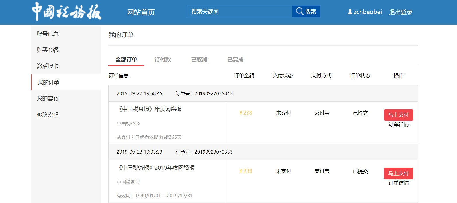The image size is (457, 203).
Task: Click order number 20190923070333
Action: coord(213,152)
